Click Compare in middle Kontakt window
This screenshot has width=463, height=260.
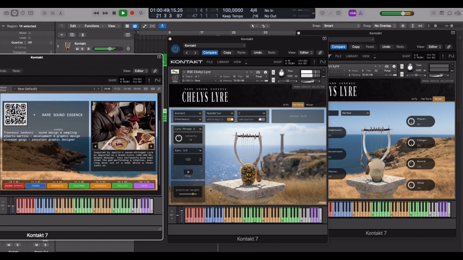[210, 52]
